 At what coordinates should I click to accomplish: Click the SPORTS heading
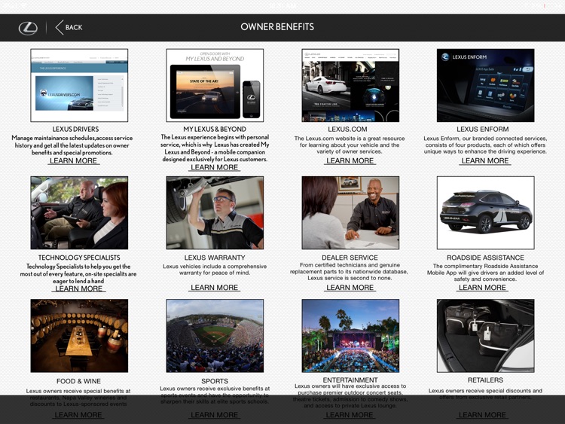click(215, 381)
